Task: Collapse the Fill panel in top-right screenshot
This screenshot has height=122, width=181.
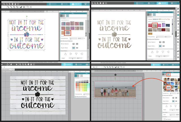Action: (x=148, y=12)
